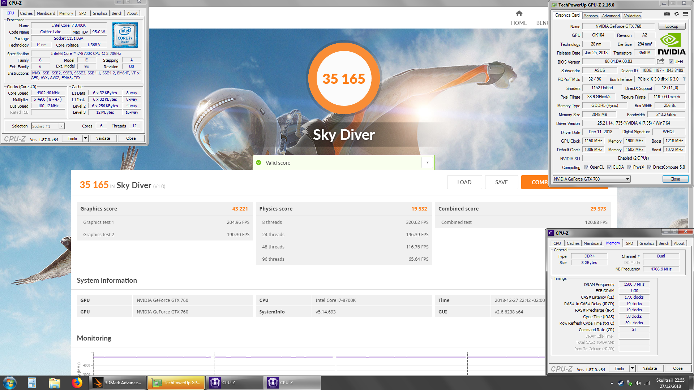This screenshot has width=694, height=390.
Task: Switch to the Advanced tab in GPU-Z
Action: coord(611,16)
